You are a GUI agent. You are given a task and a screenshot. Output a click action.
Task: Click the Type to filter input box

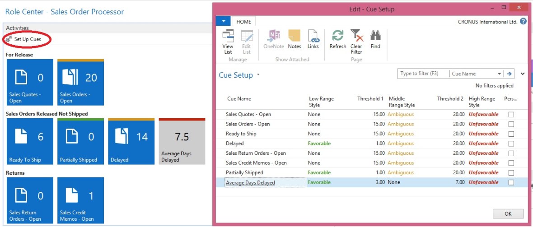coord(423,74)
